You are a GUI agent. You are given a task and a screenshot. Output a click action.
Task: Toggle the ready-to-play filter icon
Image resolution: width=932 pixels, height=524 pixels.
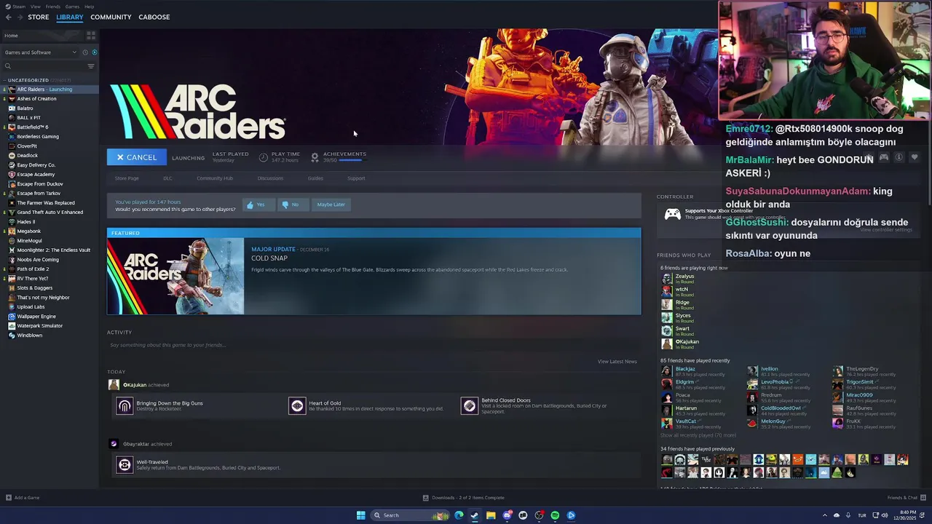[x=94, y=52]
